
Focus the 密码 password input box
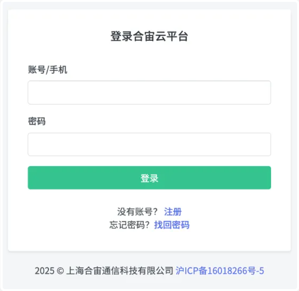click(x=149, y=144)
